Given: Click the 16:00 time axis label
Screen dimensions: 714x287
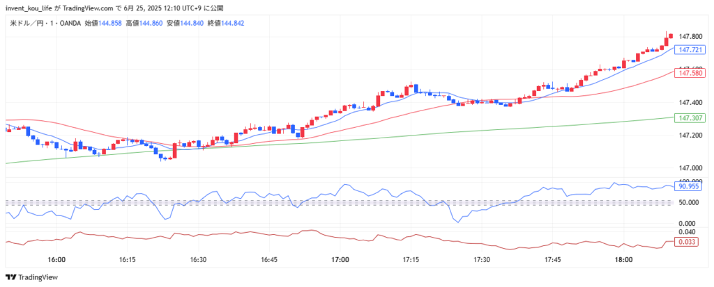Looking at the screenshot, I should pos(56,260).
